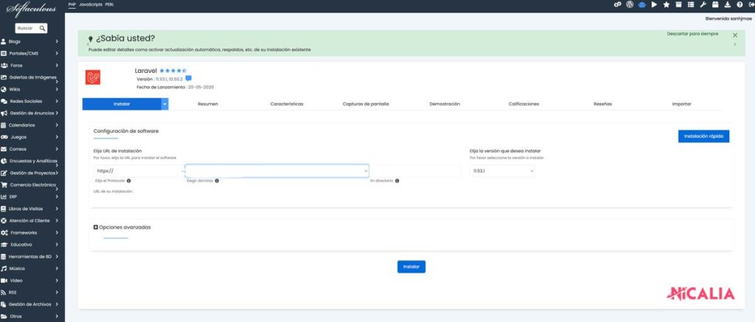Click the blue comment icon beside version
The width and height of the screenshot is (755, 322).
point(189,78)
